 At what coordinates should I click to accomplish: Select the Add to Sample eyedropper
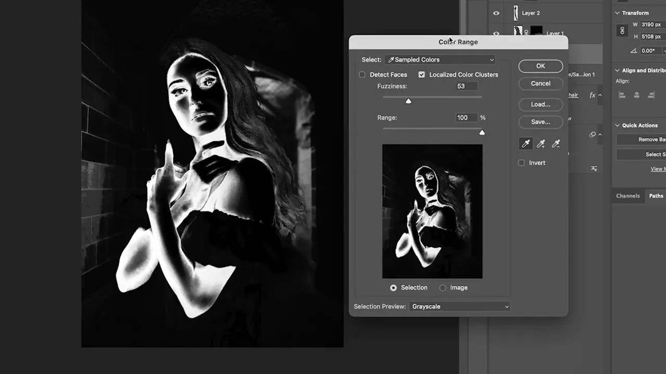(541, 144)
